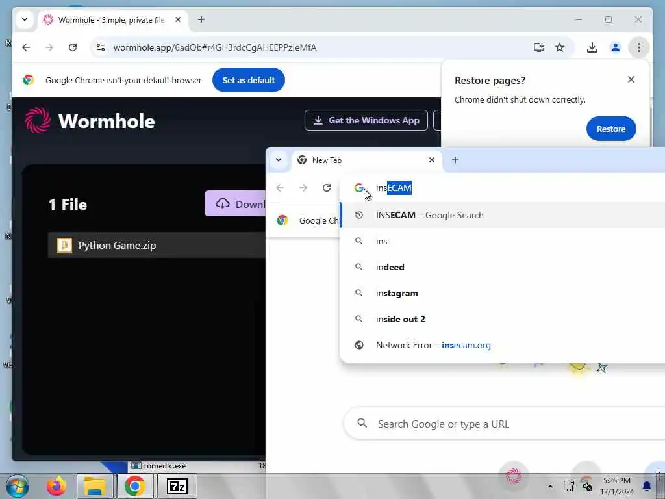Expand tab search dropdown in New Tab window

(279, 160)
